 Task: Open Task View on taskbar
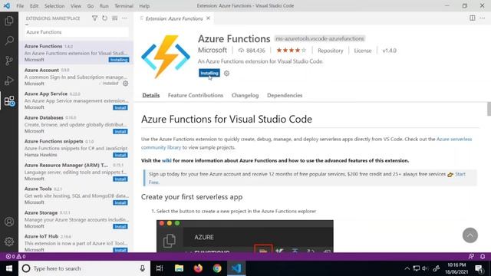[x=160, y=268]
